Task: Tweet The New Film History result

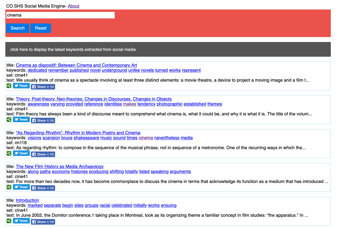Action: tap(21, 187)
